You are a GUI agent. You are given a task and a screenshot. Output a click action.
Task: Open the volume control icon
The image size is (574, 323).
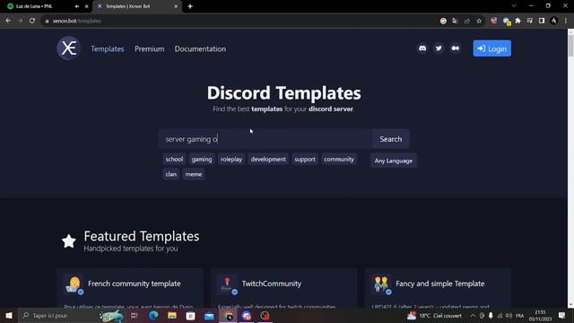509,315
